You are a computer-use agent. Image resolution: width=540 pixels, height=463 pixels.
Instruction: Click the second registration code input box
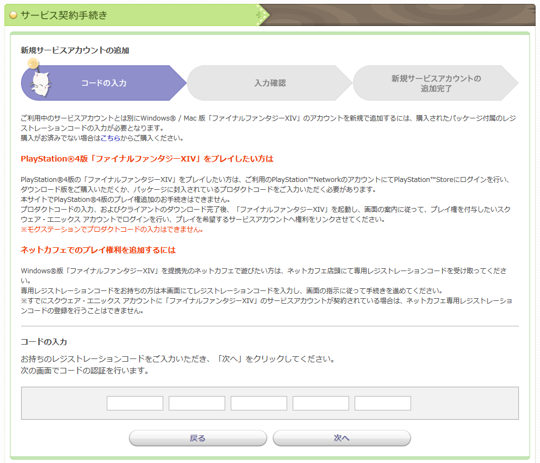pyautogui.click(x=196, y=403)
